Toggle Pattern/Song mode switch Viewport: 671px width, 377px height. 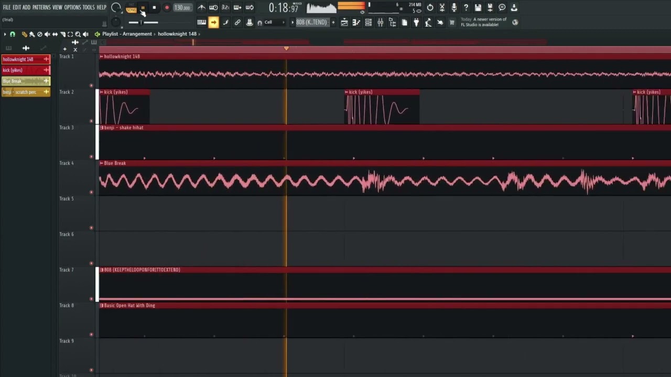point(131,8)
